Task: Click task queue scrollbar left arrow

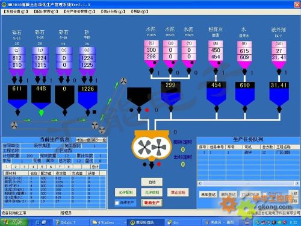Action: (200, 183)
